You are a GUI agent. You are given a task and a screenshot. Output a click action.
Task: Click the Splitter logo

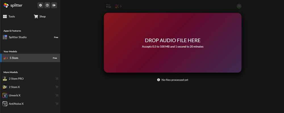click(13, 5)
